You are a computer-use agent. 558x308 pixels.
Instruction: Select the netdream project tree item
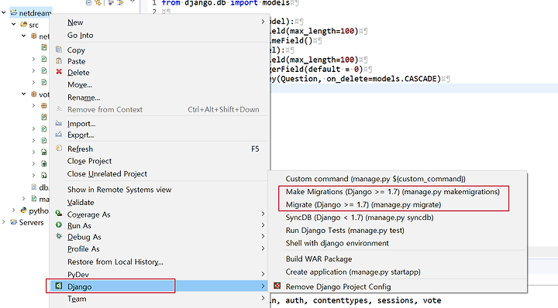(x=30, y=13)
